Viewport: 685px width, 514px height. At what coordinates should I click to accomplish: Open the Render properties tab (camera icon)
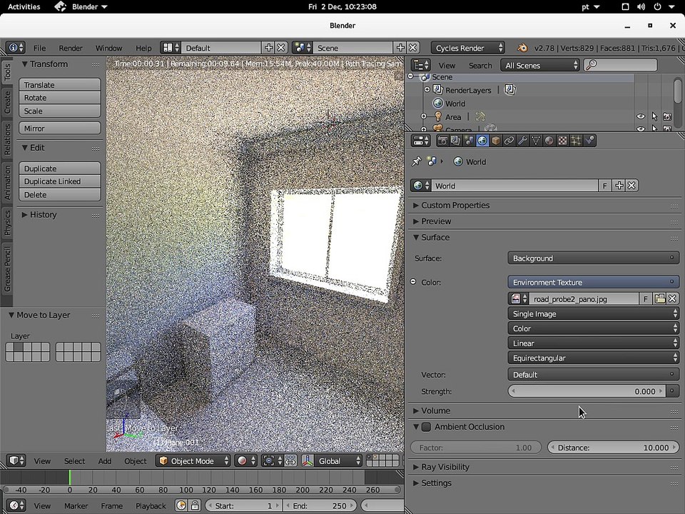[442, 141]
